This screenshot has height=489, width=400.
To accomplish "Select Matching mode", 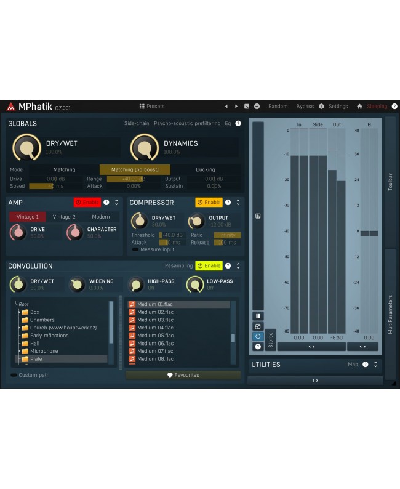I will (x=64, y=169).
